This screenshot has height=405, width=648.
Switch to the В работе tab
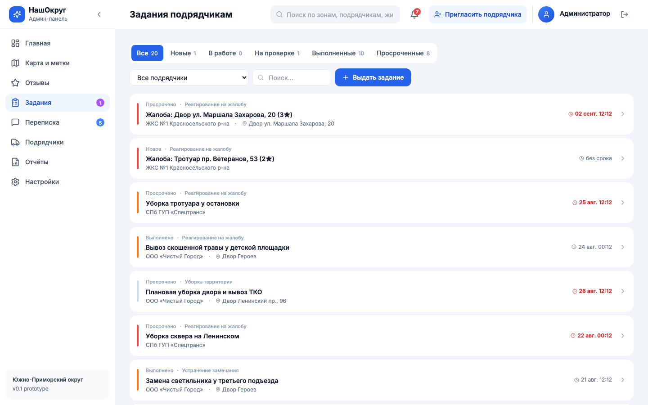coord(225,53)
